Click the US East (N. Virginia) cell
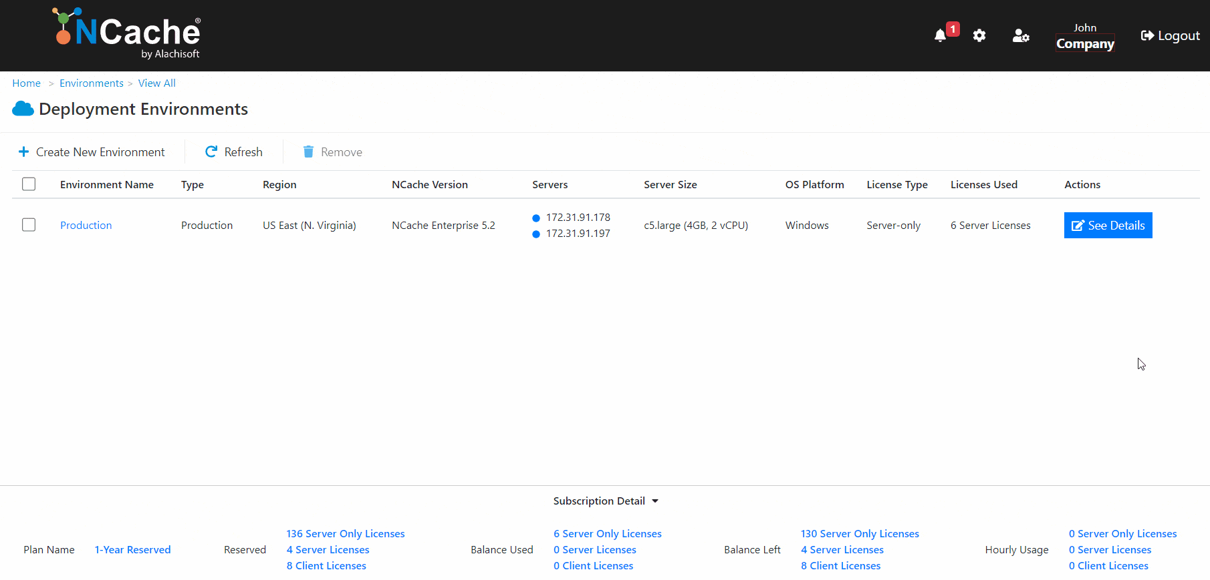This screenshot has height=580, width=1210. coord(310,226)
